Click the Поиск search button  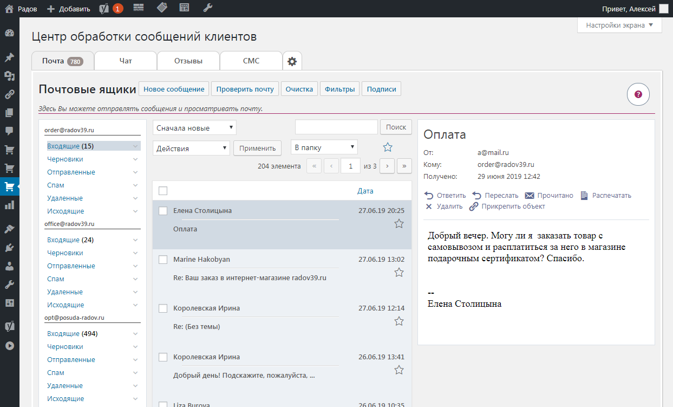(x=396, y=127)
